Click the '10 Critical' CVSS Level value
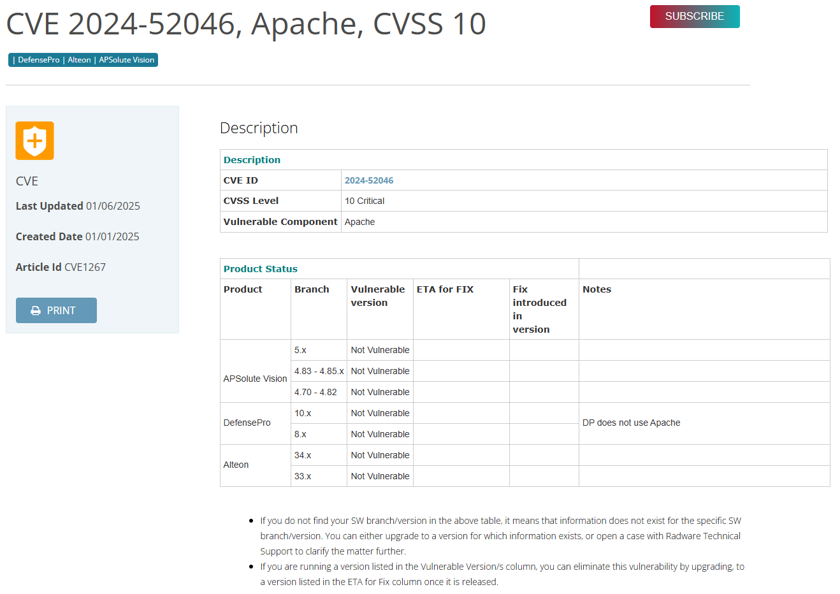Viewport: 840px width, 594px height. point(365,201)
